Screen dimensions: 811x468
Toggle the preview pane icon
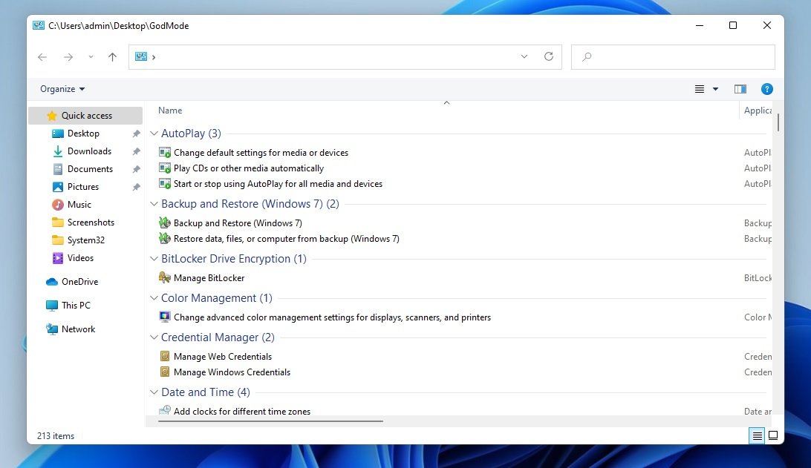(740, 89)
